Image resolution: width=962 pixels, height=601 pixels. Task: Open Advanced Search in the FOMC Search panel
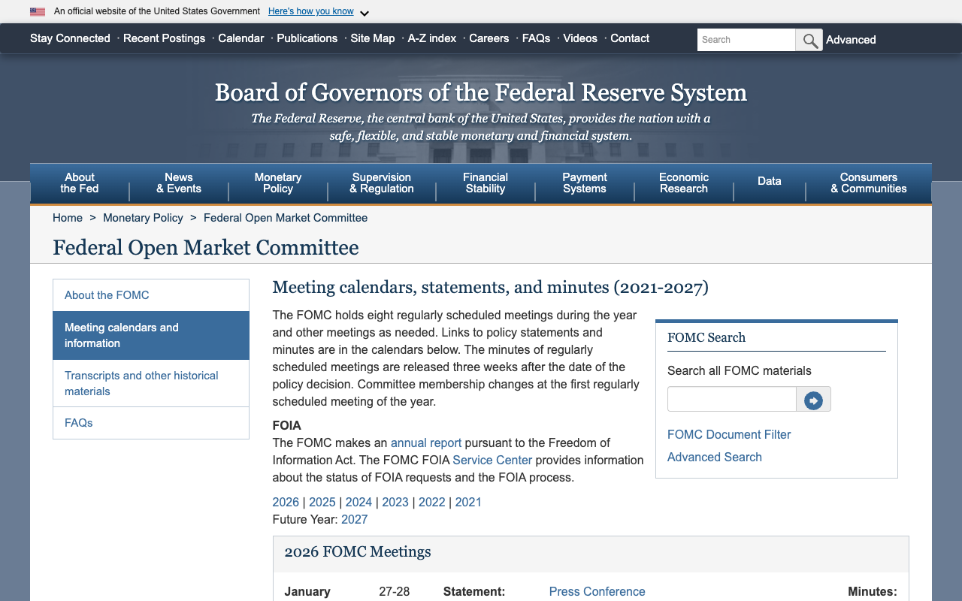(x=715, y=458)
